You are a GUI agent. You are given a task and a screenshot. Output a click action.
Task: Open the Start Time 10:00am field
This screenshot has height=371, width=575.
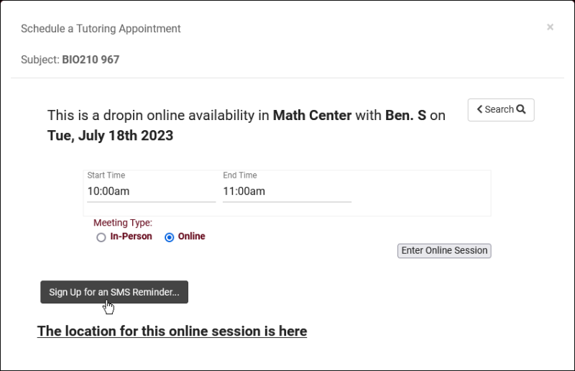(x=150, y=192)
